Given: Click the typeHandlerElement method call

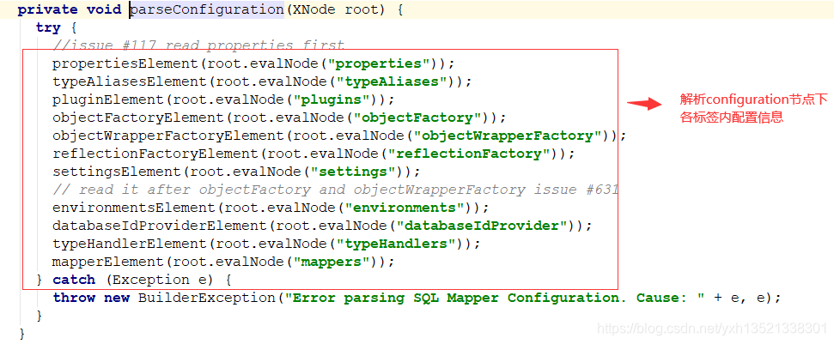Looking at the screenshot, I should point(130,244).
